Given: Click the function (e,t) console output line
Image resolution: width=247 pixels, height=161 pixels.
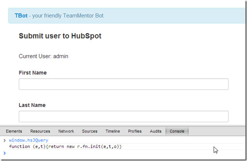Looking at the screenshot, I should coord(65,147).
